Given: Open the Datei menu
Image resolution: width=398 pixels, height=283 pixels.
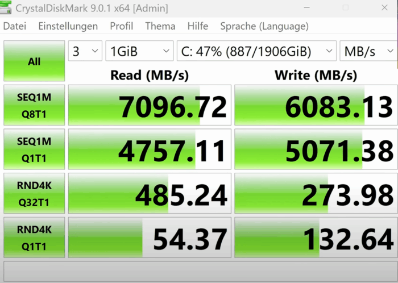Looking at the screenshot, I should pyautogui.click(x=15, y=26).
